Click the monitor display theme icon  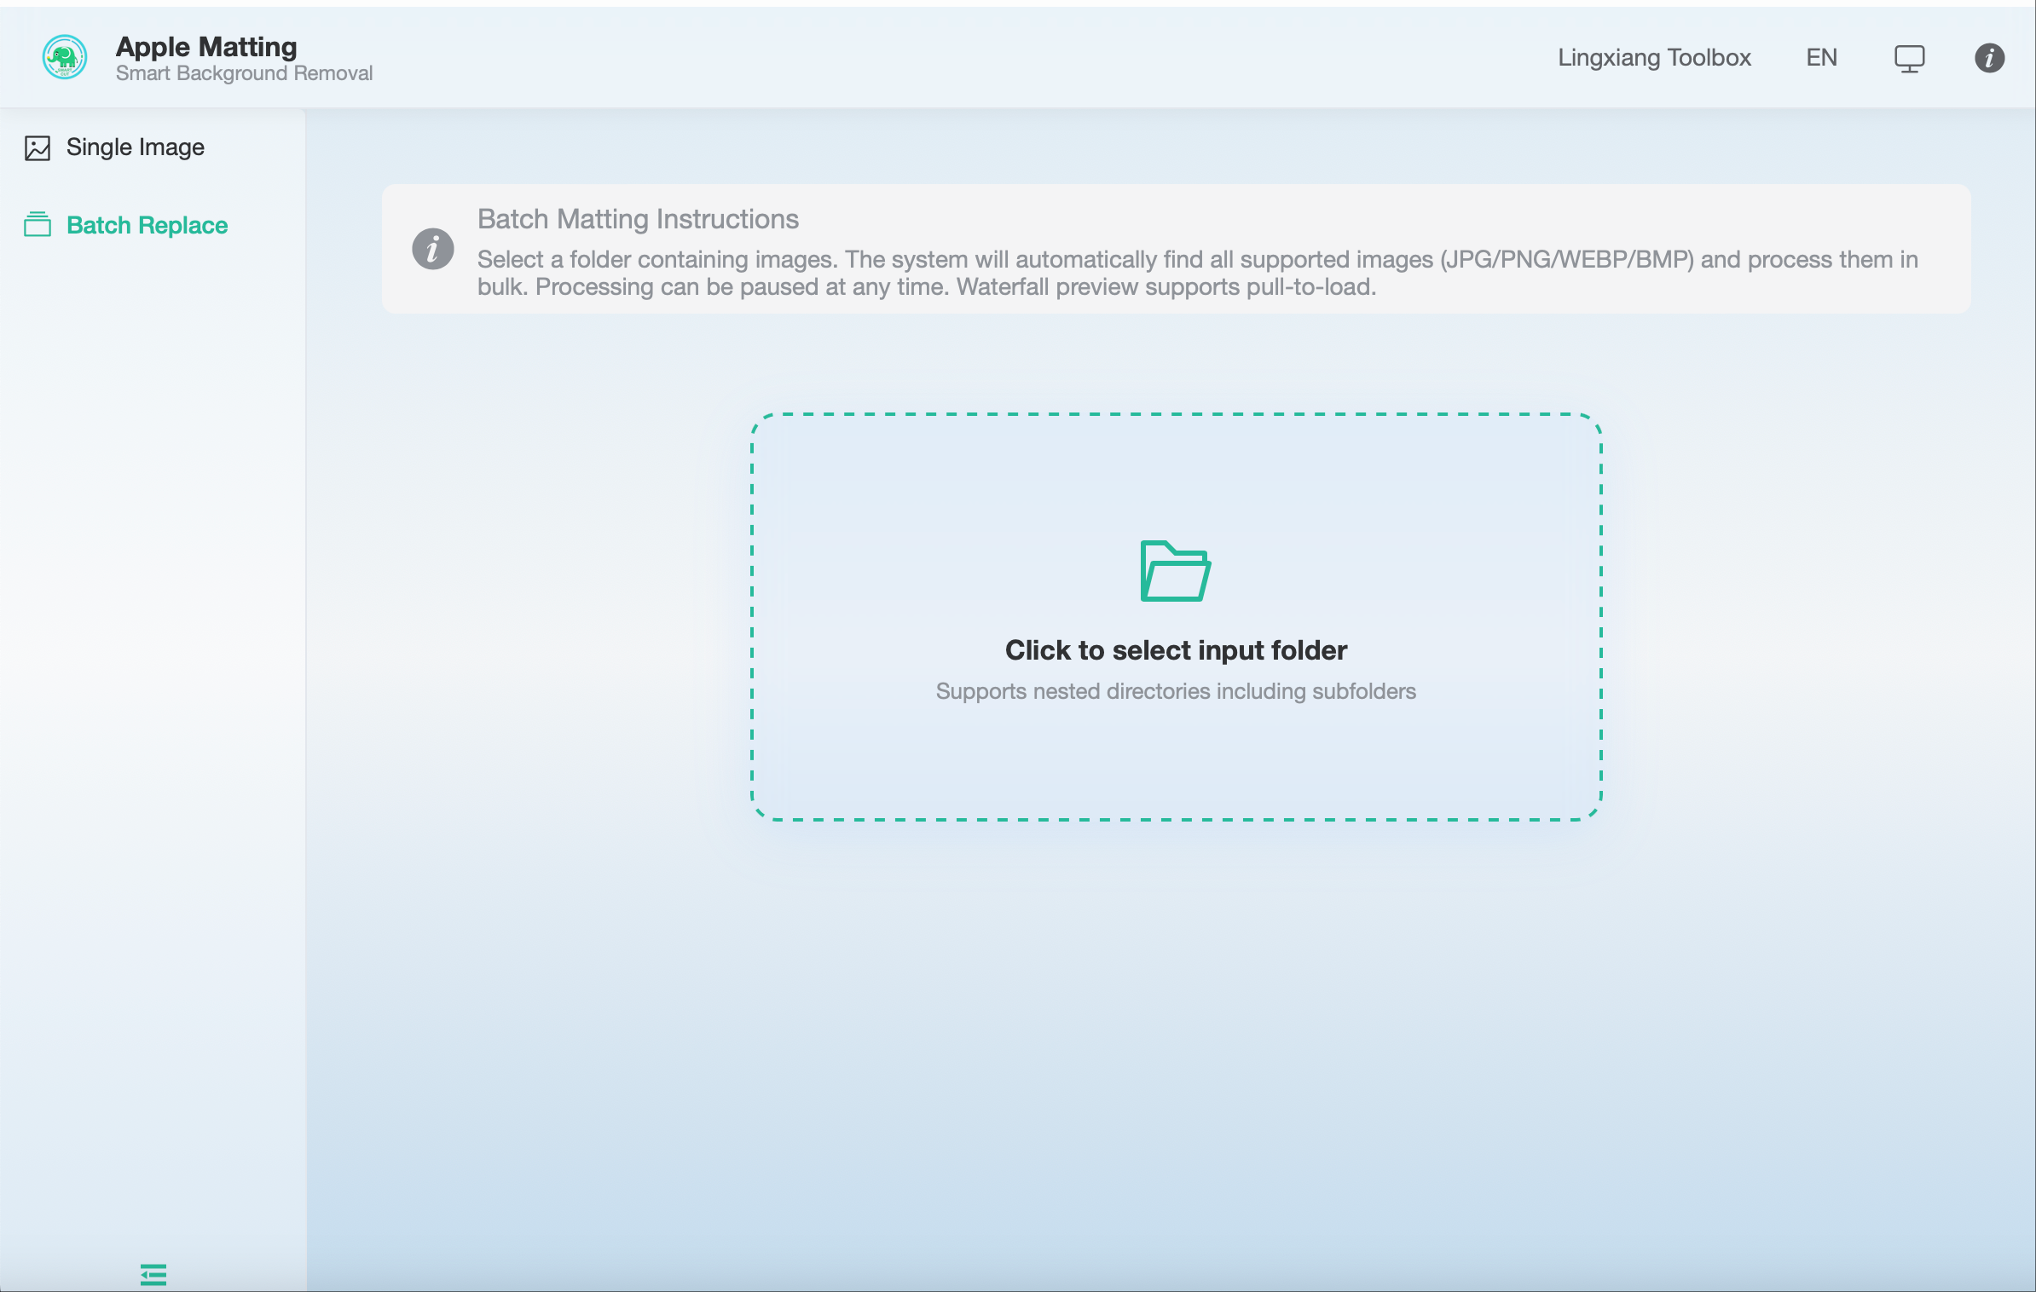click(x=1909, y=58)
